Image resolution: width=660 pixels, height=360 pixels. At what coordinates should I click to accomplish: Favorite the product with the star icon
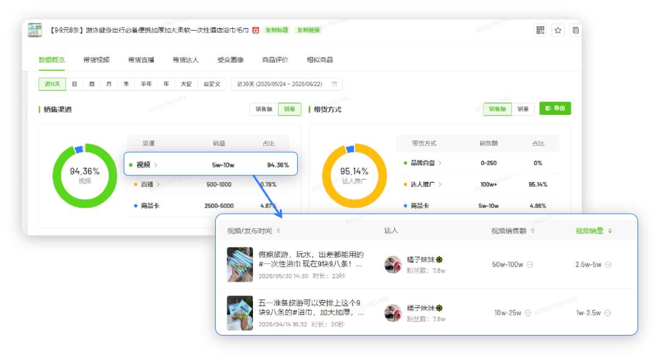558,30
